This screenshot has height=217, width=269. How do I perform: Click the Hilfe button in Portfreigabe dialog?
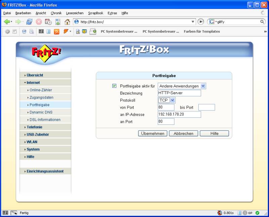point(215,134)
